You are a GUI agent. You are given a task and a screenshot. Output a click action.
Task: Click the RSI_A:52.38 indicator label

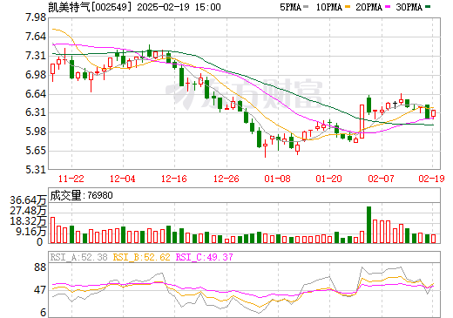(79, 257)
